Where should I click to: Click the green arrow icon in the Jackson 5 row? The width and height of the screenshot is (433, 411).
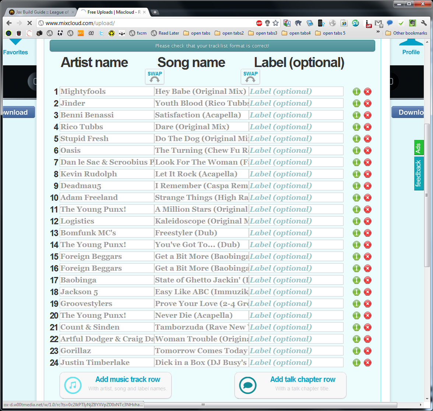(356, 292)
